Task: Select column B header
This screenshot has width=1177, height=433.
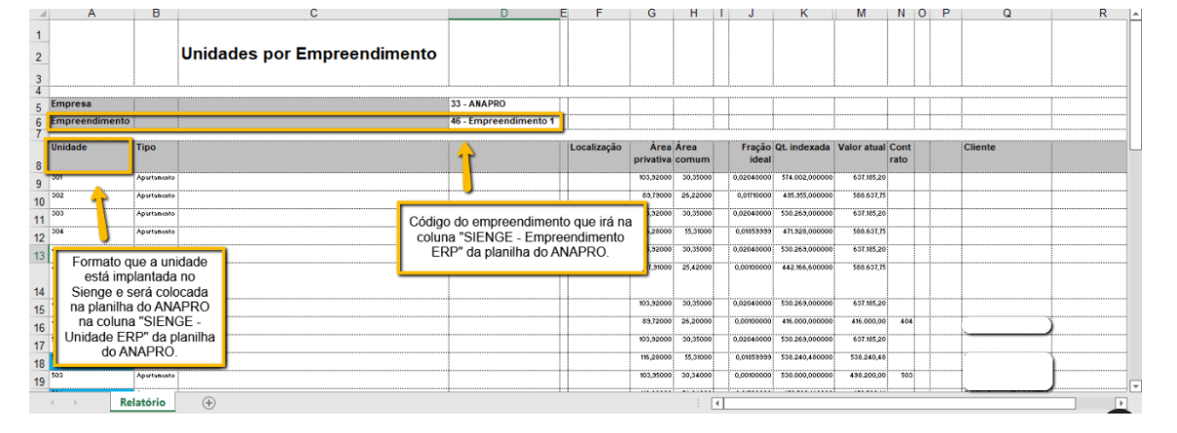Action: (155, 14)
